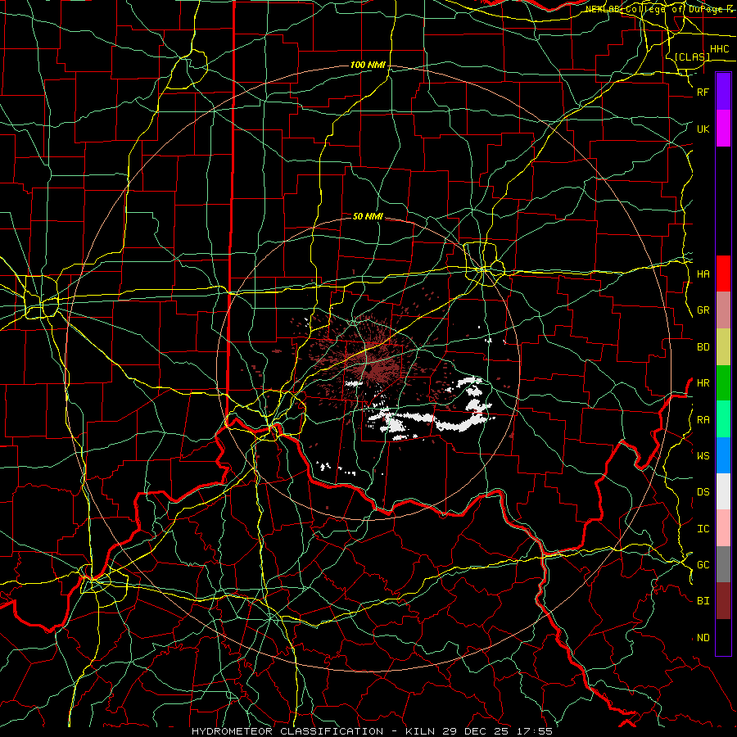This screenshot has width=737, height=737.
Task: Choose the gray GC legend swatch
Action: click(723, 564)
